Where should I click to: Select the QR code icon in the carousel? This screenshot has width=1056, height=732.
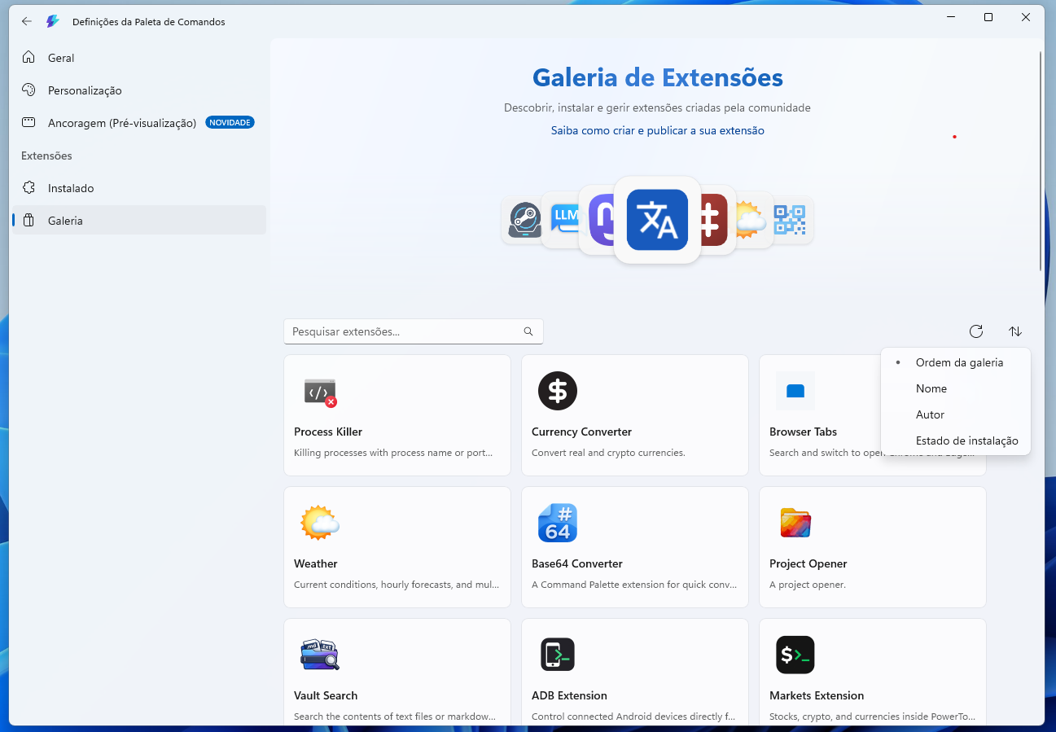pyautogui.click(x=789, y=220)
